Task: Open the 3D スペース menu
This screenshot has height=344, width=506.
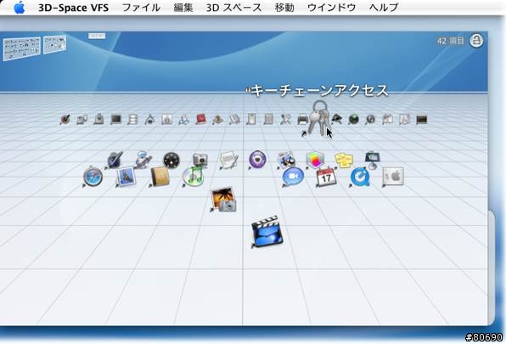Action: click(234, 8)
